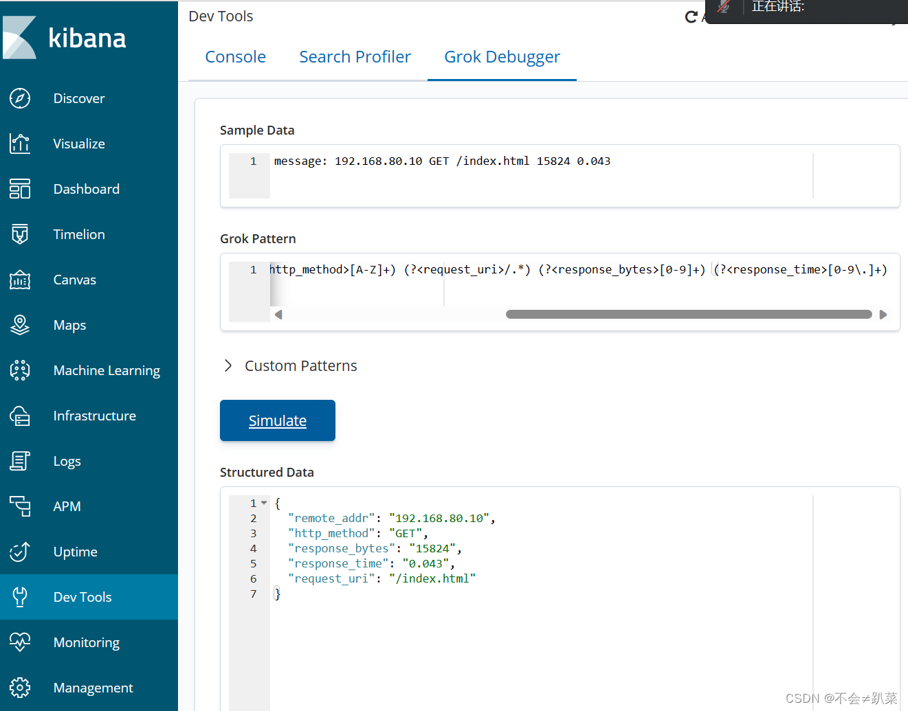Click the "response_time" key in output
This screenshot has width=908, height=711.
click(x=338, y=563)
